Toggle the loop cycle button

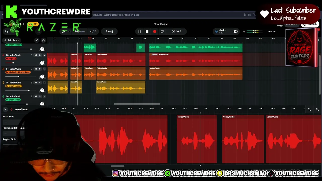point(162,31)
